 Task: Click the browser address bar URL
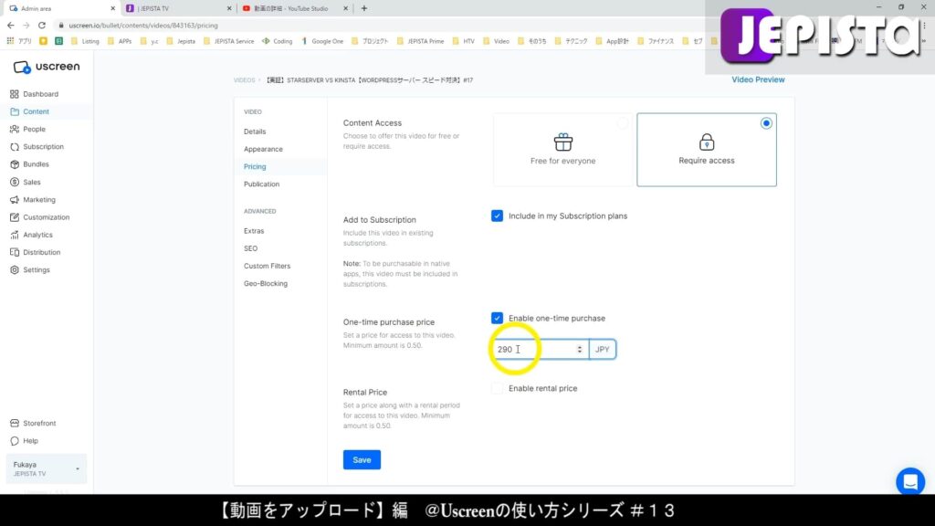(x=143, y=26)
